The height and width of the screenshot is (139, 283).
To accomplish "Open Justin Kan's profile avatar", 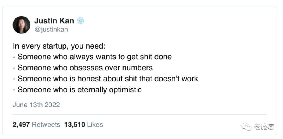I will tap(22, 25).
